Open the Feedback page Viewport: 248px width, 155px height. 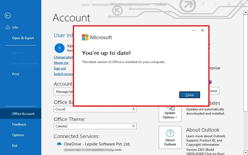[19, 124]
